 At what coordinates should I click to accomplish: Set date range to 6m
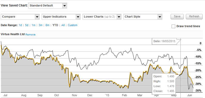[47, 25]
